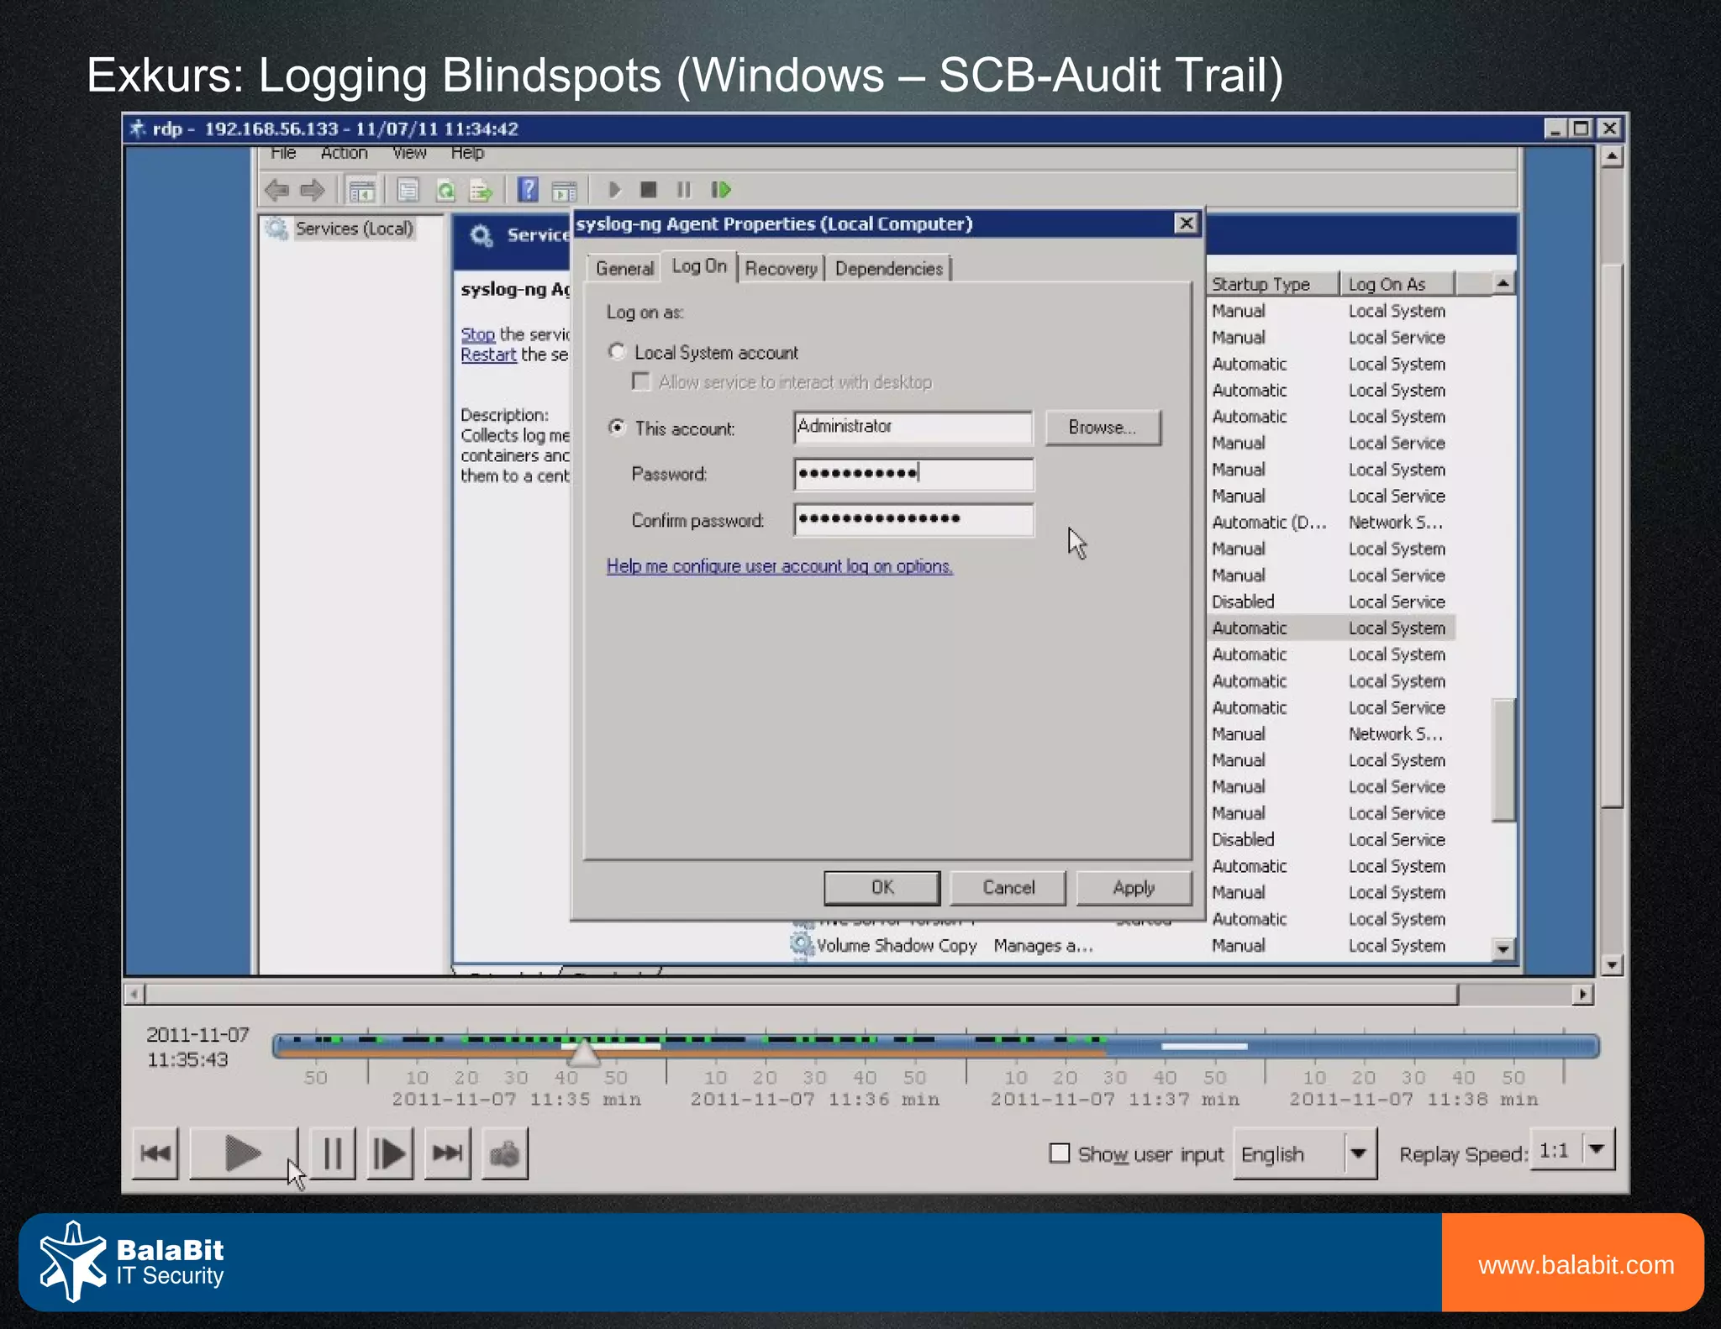Click the Restart the service link
Screen dimensions: 1721x1329
(x=488, y=355)
